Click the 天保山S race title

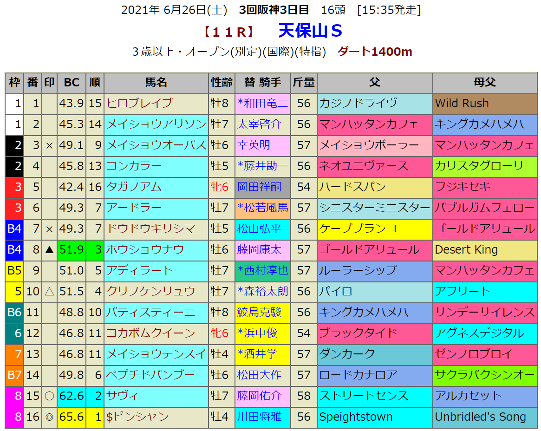click(310, 31)
